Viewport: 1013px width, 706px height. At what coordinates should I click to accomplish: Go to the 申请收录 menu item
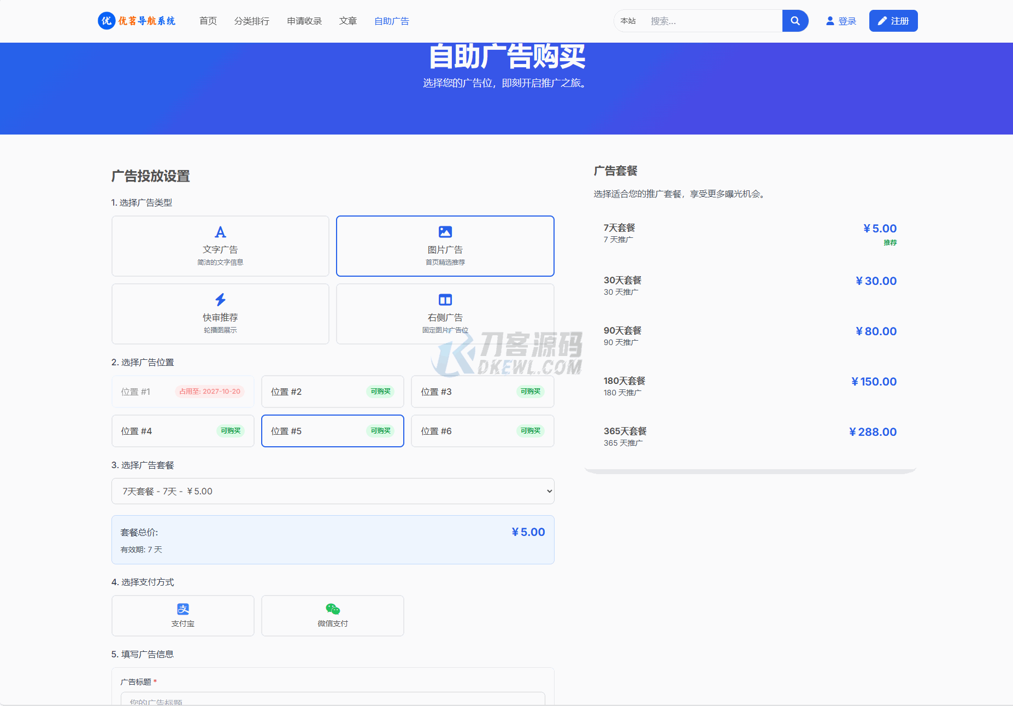(x=304, y=21)
